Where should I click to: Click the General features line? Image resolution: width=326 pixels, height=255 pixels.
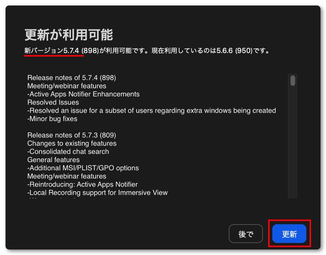click(54, 160)
